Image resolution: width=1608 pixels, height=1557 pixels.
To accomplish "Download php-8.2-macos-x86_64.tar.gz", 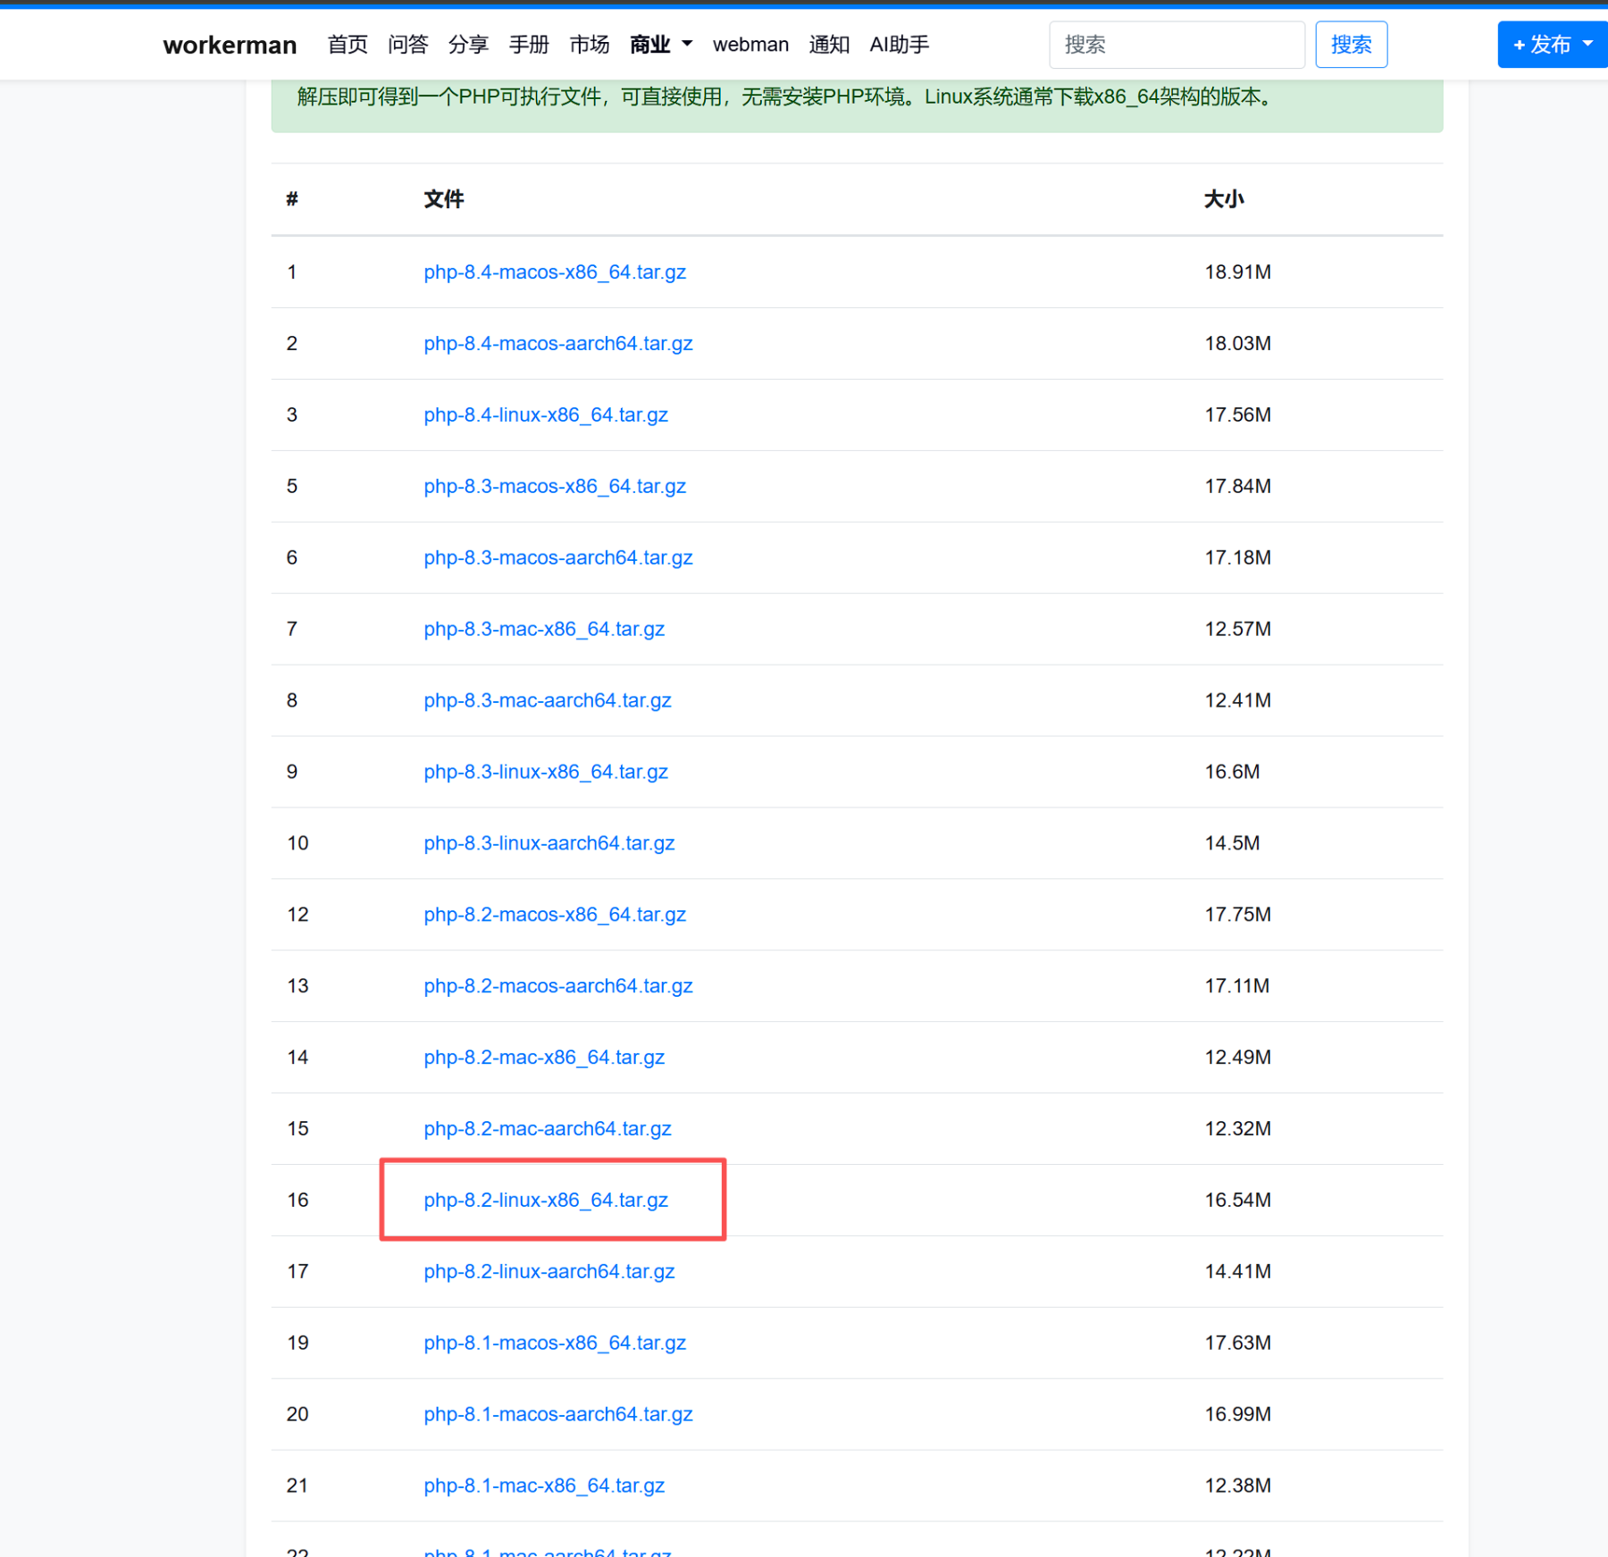I will [x=554, y=916].
